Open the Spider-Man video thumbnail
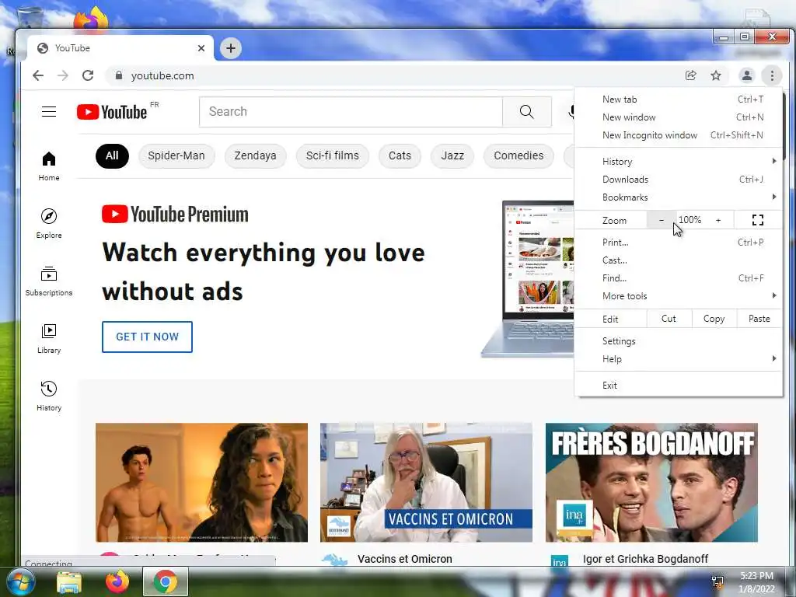The width and height of the screenshot is (796, 597). tap(201, 482)
